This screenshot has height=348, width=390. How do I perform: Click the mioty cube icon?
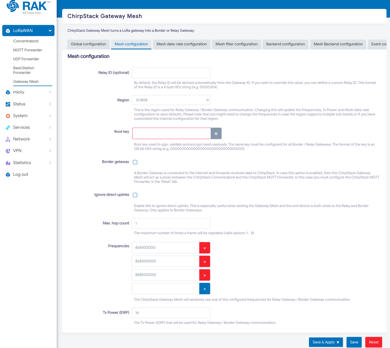(8, 92)
